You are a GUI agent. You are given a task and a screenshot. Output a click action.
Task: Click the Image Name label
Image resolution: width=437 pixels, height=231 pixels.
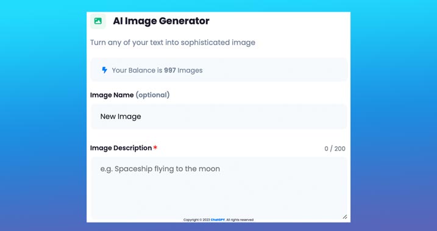point(112,95)
